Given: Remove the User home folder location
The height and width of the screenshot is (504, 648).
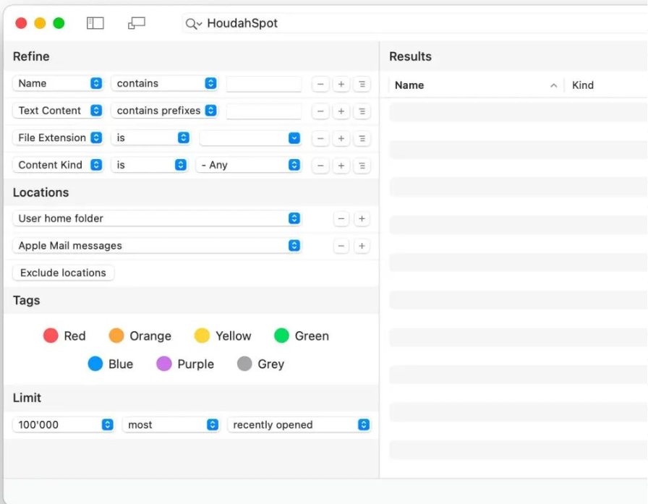Looking at the screenshot, I should (x=341, y=219).
